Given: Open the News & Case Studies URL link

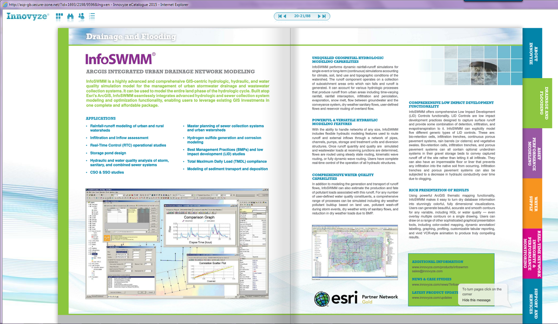Looking at the screenshot, I should click(435, 284).
